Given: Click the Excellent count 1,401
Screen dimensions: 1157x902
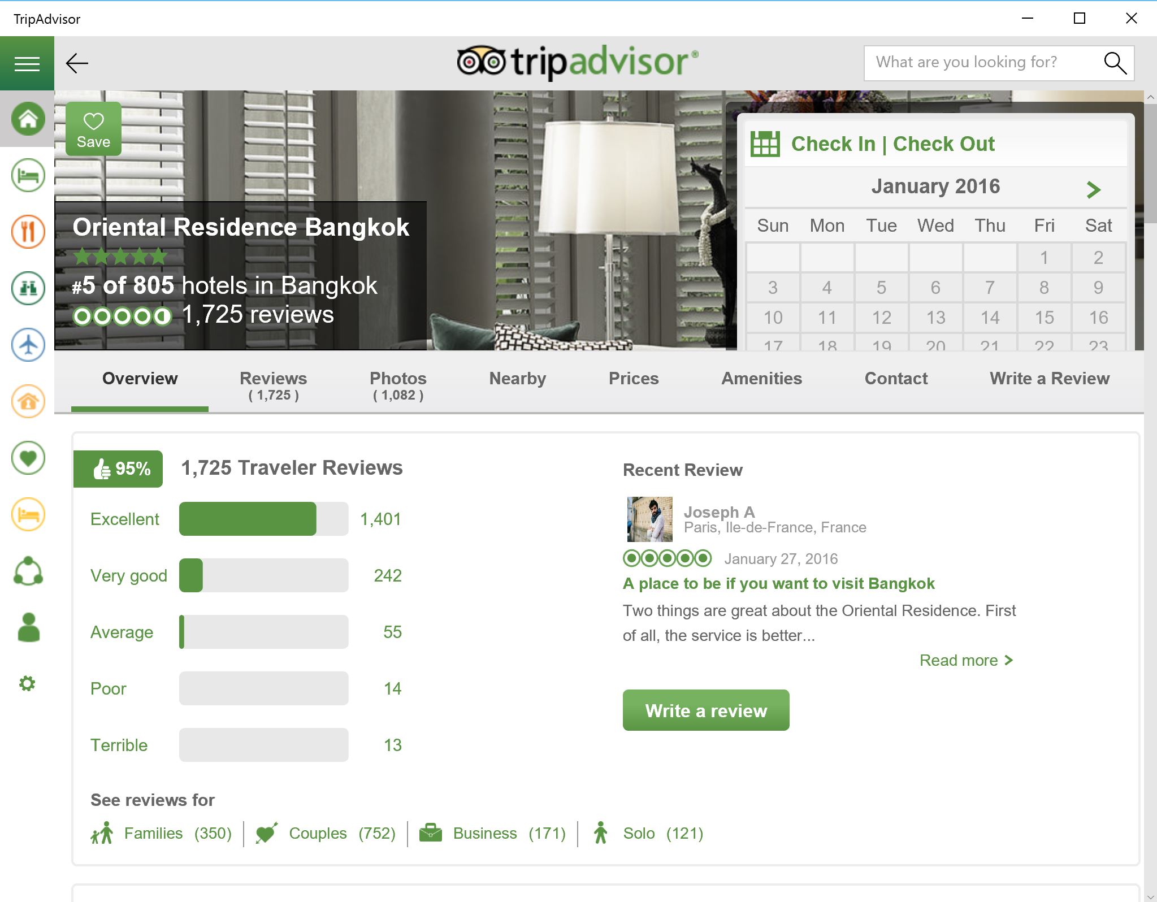Looking at the screenshot, I should [380, 519].
